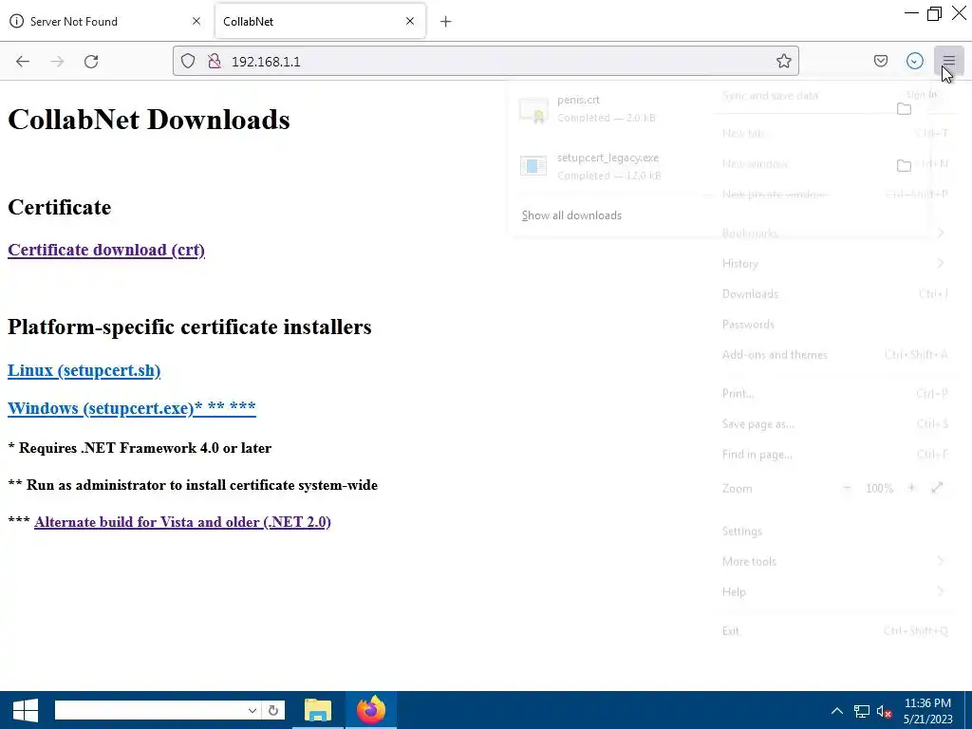Bookmark this page with the star
The image size is (972, 729).
click(x=783, y=61)
